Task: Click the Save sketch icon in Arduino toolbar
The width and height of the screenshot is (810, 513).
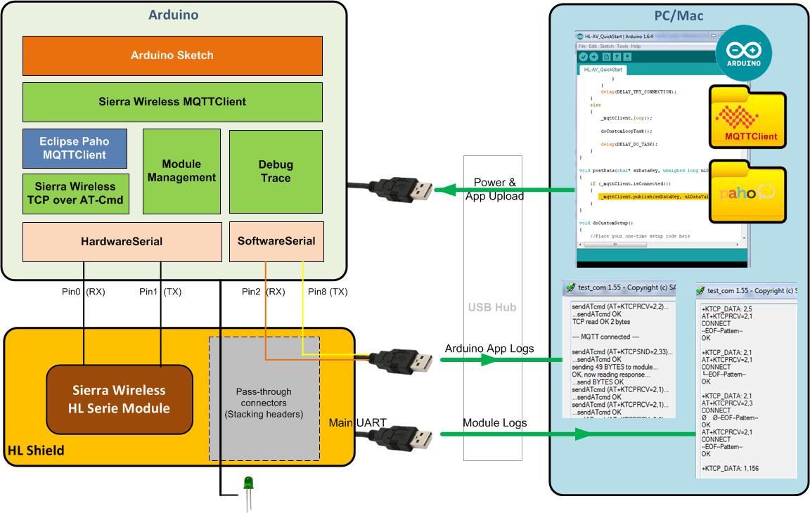Action: [627, 57]
